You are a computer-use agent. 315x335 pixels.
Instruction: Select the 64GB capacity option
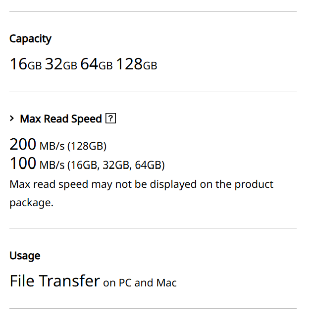[97, 64]
